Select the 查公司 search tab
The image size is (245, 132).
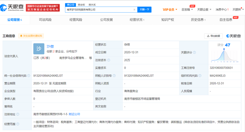(70, 5)
